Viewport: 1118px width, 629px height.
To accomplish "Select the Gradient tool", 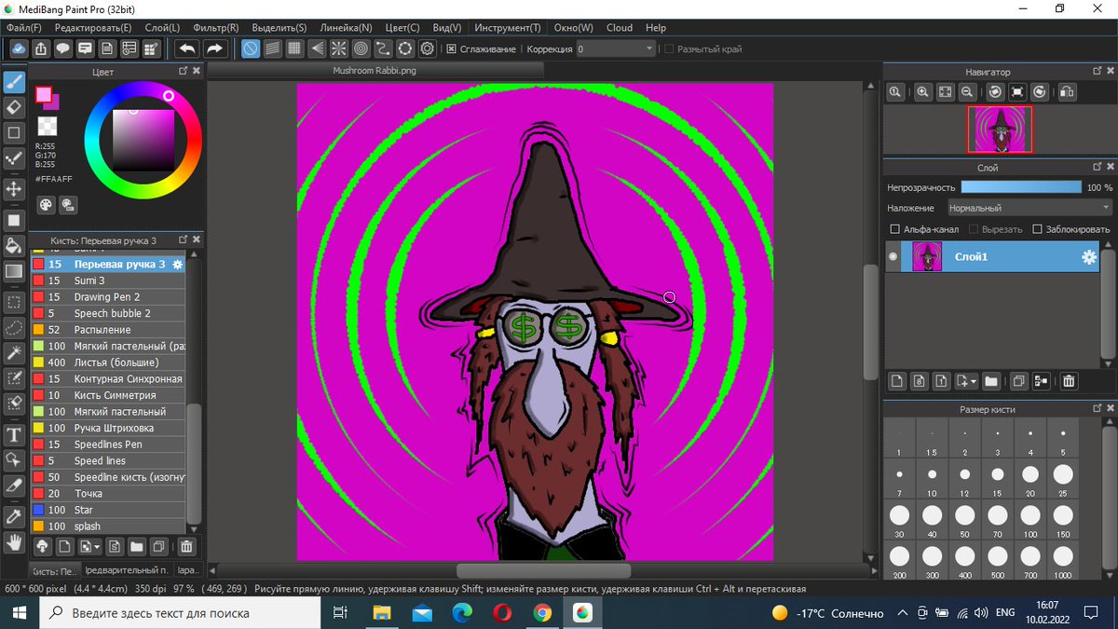I will (x=14, y=271).
